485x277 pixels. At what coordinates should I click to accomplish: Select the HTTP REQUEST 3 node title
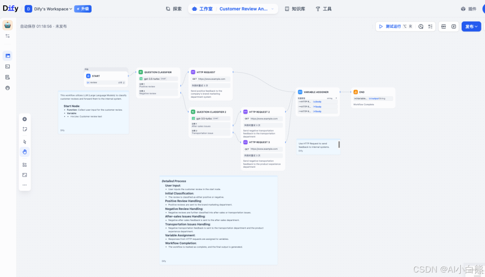click(x=259, y=143)
